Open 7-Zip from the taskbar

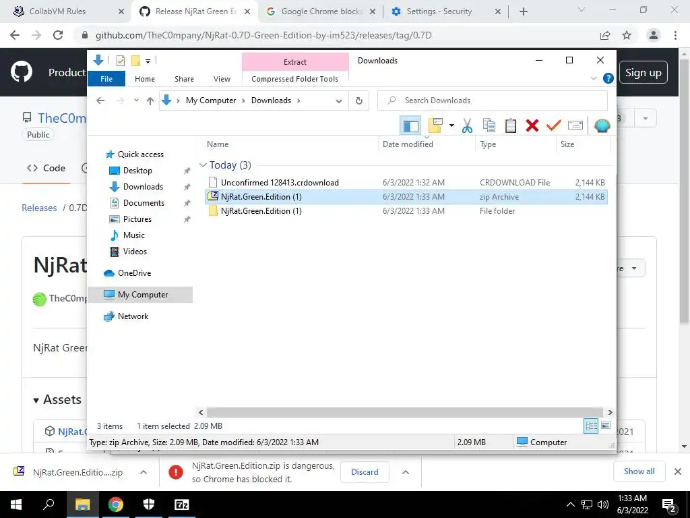click(182, 505)
